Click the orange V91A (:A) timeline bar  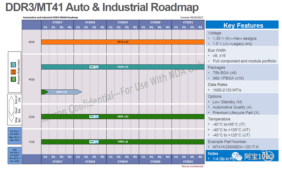point(123,42)
